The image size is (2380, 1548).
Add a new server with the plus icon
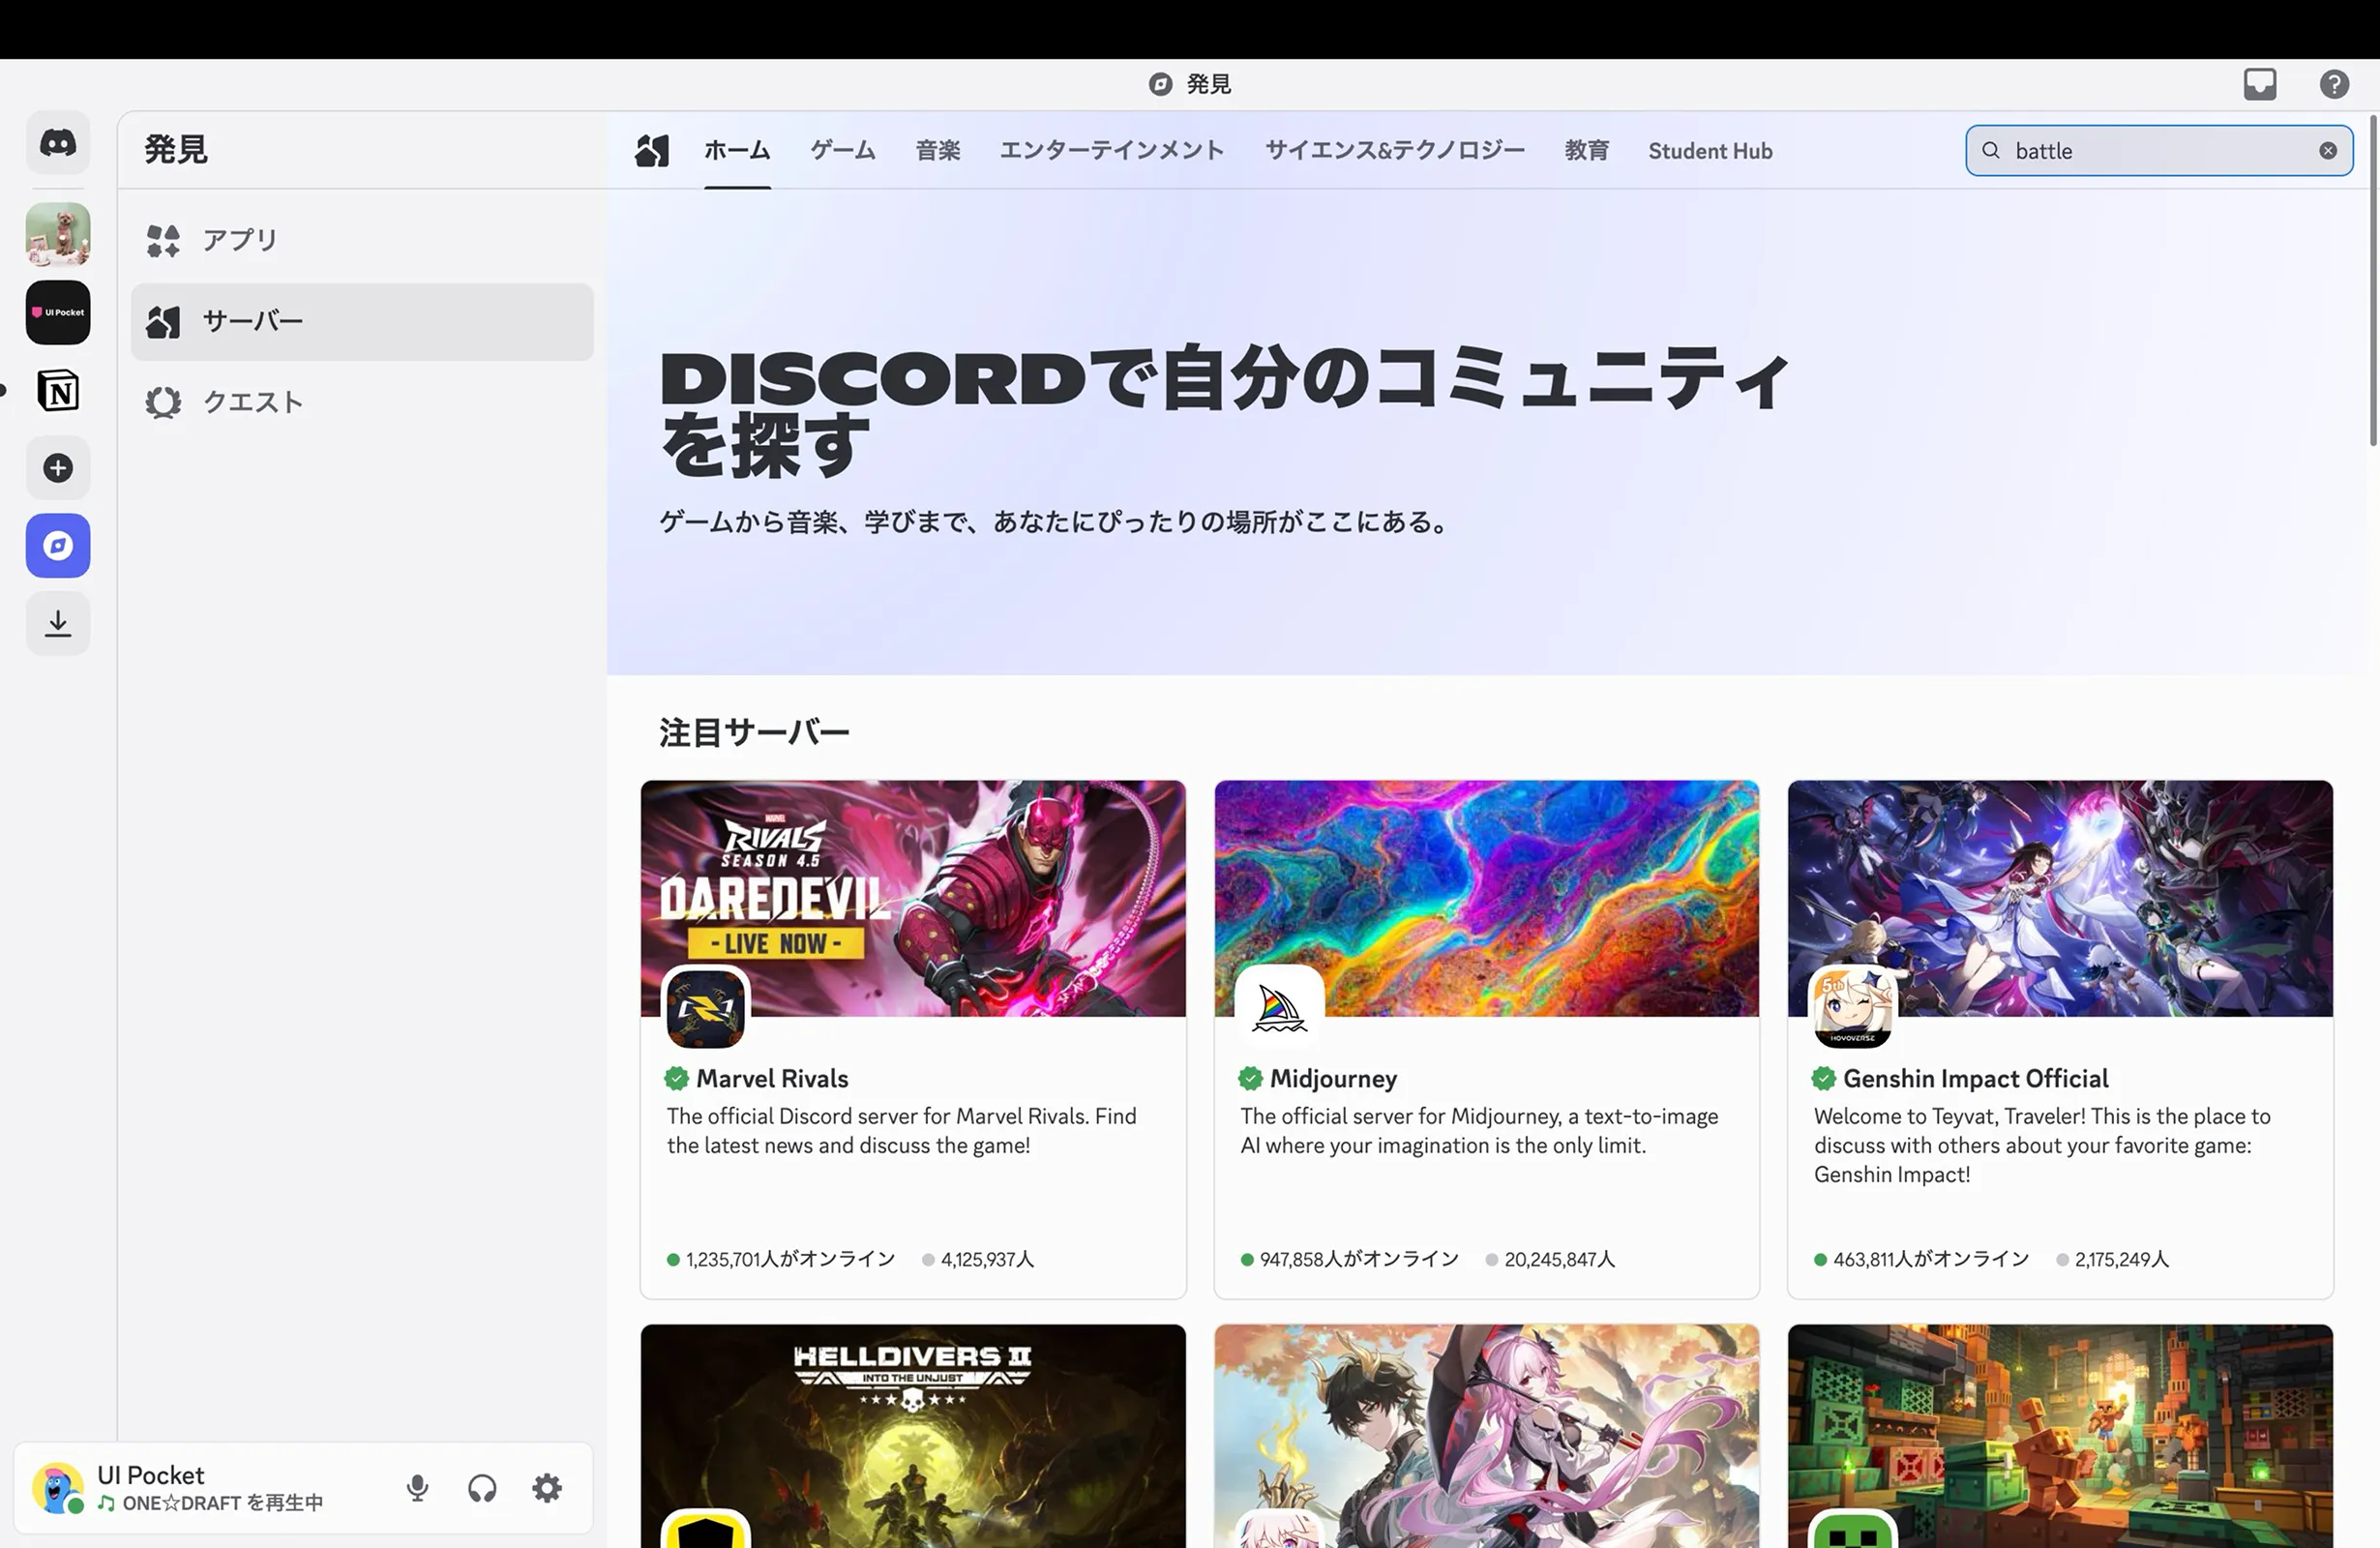57,467
